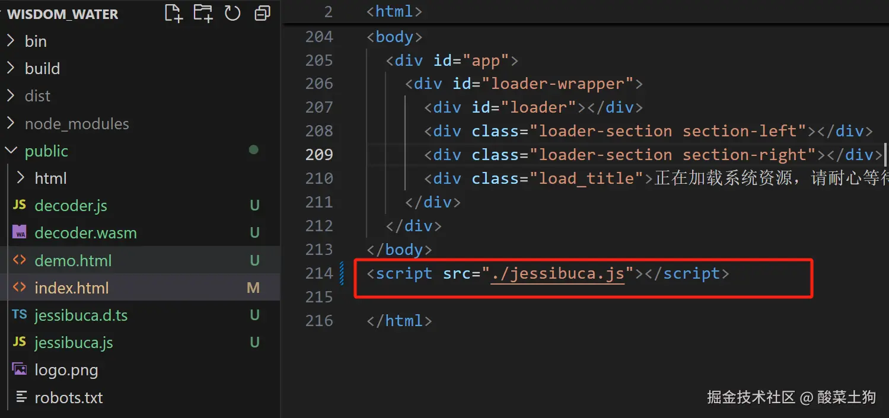Collapse all folders in explorer
Image resolution: width=889 pixels, height=418 pixels.
pyautogui.click(x=262, y=13)
